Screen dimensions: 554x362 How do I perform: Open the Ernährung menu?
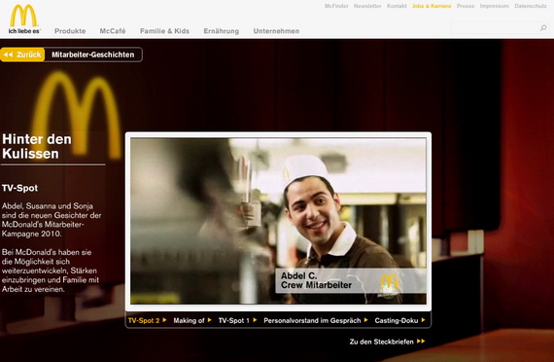click(222, 31)
